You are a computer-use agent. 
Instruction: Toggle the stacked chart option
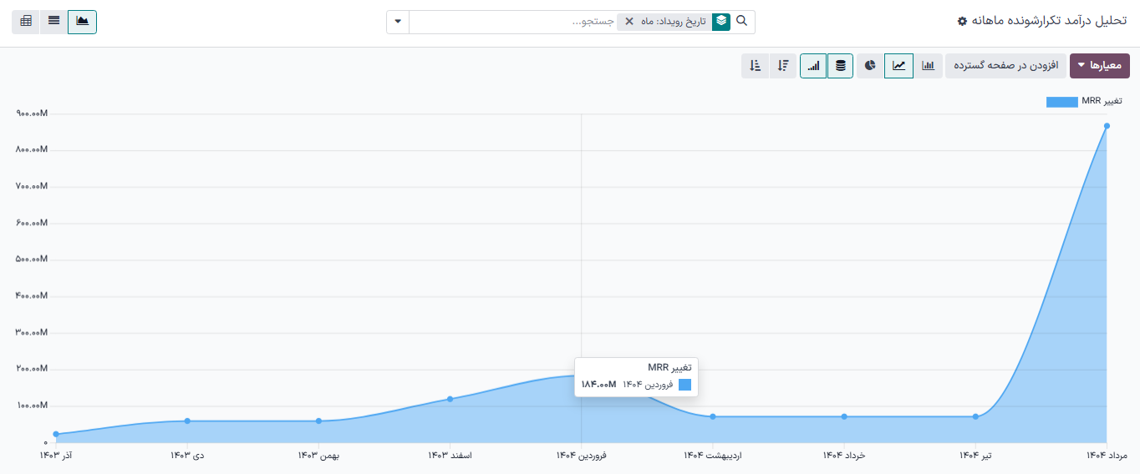[x=840, y=66]
